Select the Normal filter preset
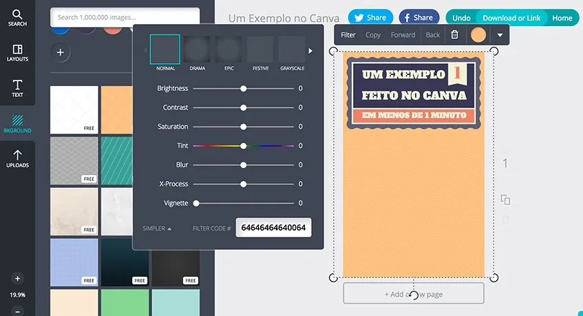The image size is (583, 316). click(x=165, y=50)
